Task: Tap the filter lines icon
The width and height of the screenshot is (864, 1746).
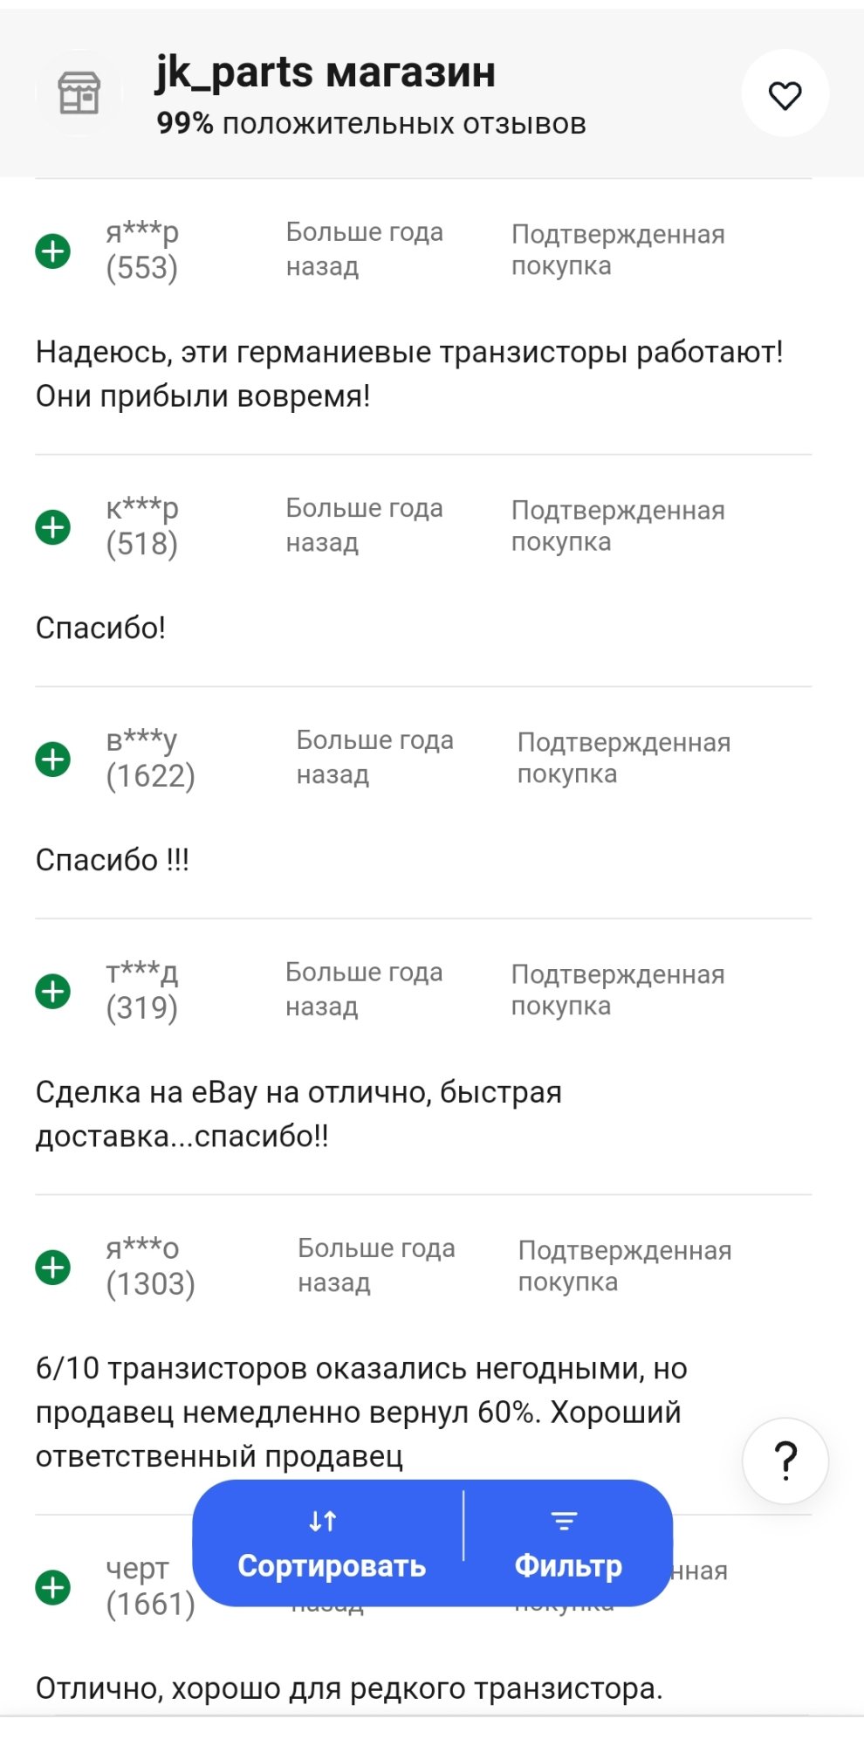Action: click(565, 1522)
